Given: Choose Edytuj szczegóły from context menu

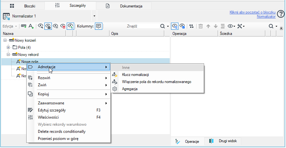Looking at the screenshot, I should [x=69, y=110].
